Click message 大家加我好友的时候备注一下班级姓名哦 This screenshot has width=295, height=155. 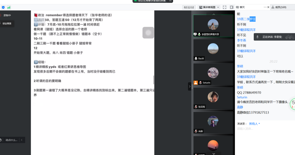[x=265, y=71]
